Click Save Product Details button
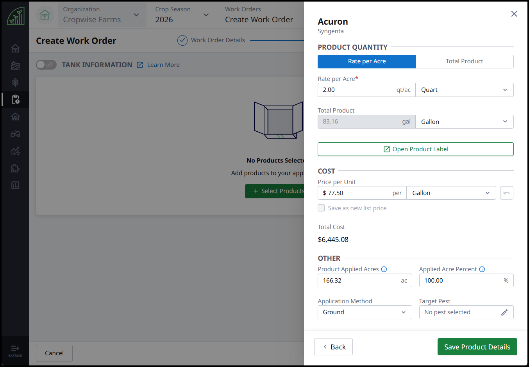This screenshot has width=529, height=367. tap(477, 347)
